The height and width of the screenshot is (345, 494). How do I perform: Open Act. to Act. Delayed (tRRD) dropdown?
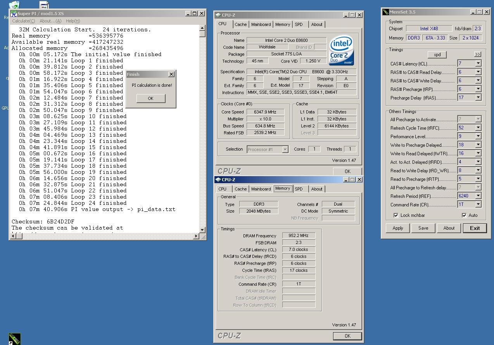pyautogui.click(x=478, y=162)
